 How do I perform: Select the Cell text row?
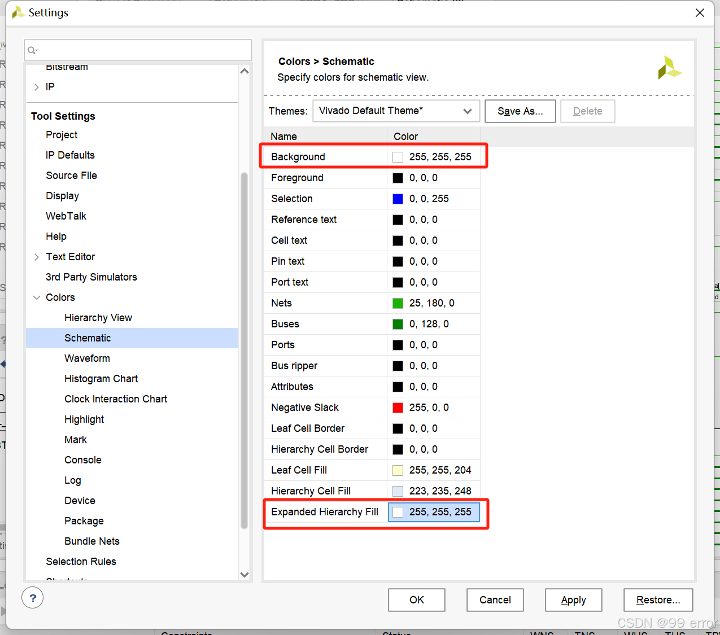[x=372, y=240]
